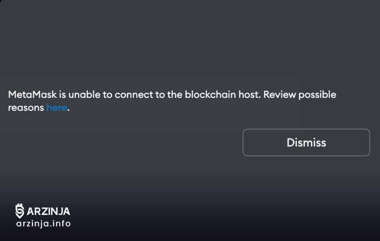Click the ARZINJA wordmark text

pyautogui.click(x=49, y=211)
